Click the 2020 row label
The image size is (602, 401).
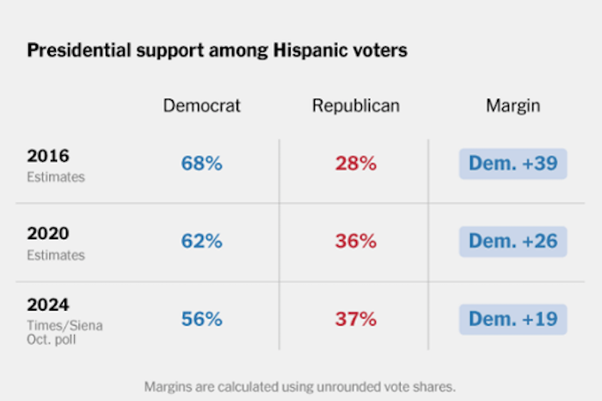click(48, 233)
